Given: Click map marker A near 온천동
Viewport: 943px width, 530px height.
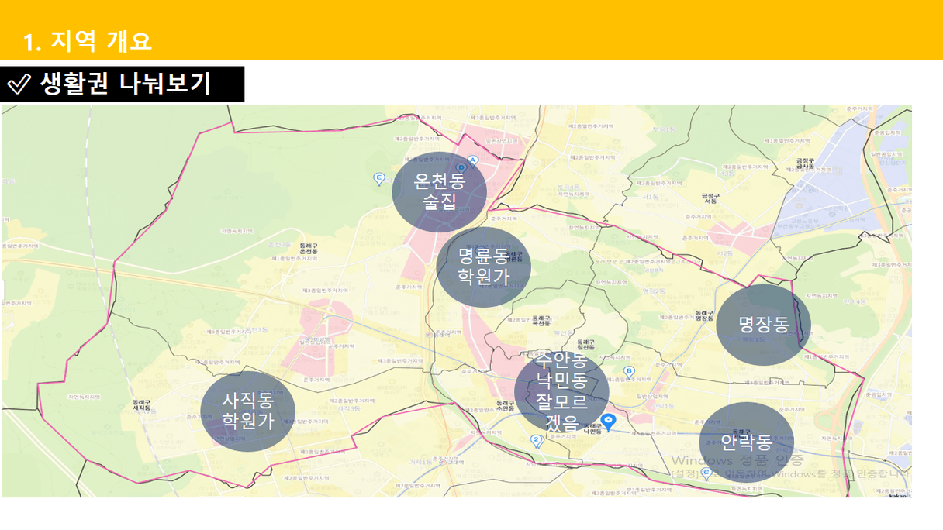Looking at the screenshot, I should click(472, 161).
